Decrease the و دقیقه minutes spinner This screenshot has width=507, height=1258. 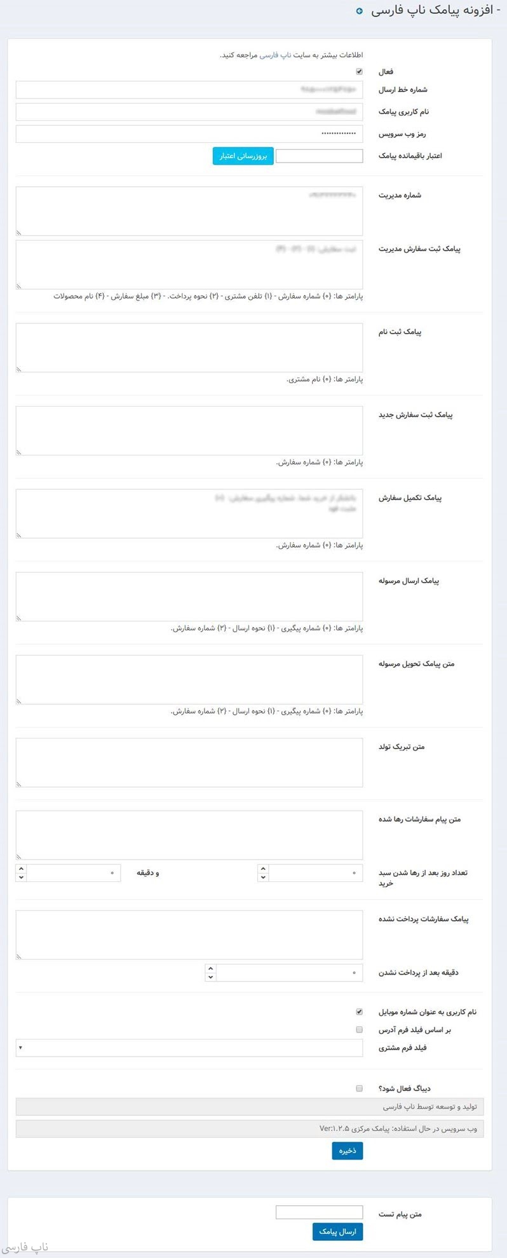[22, 877]
